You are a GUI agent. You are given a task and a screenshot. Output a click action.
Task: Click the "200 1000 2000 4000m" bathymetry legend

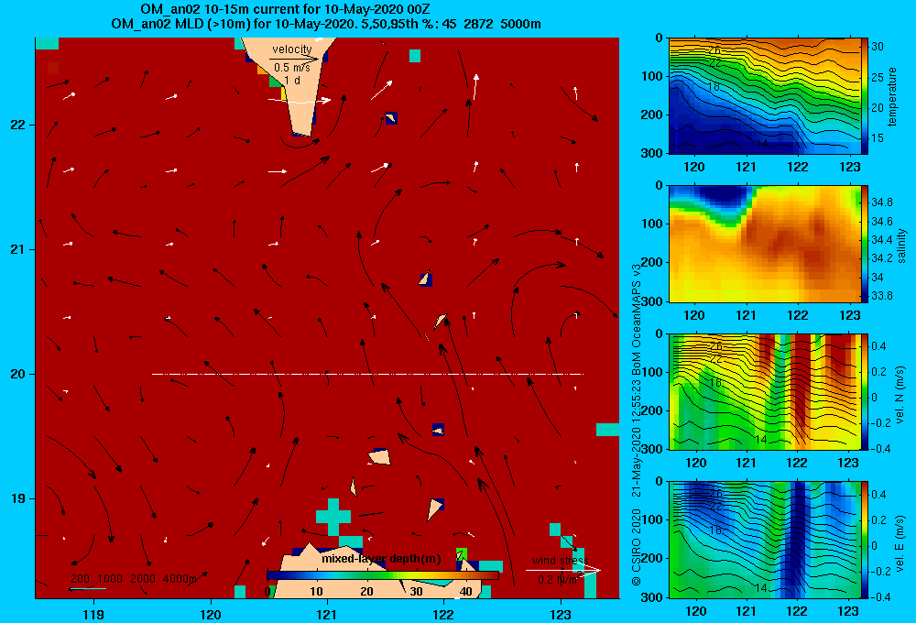[x=133, y=579]
